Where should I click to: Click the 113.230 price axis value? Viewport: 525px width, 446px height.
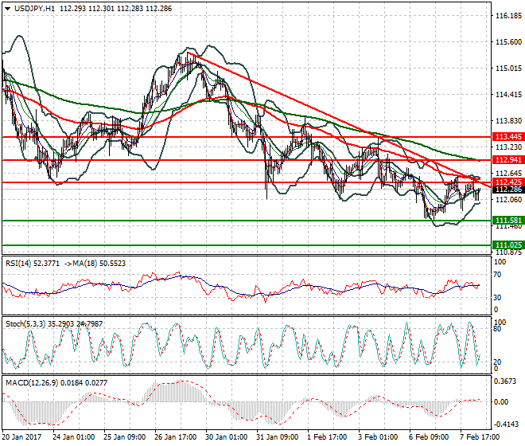[508, 147]
